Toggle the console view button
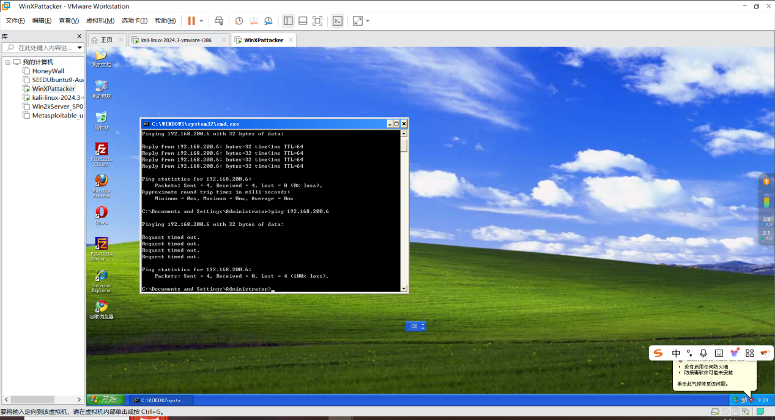 click(338, 21)
